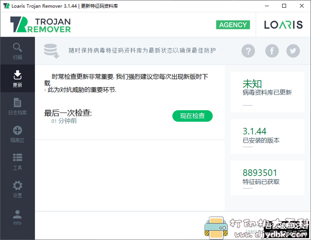The height and width of the screenshot is (240, 311).
Task: Click the 现在检查 check now button
Action: (x=192, y=116)
